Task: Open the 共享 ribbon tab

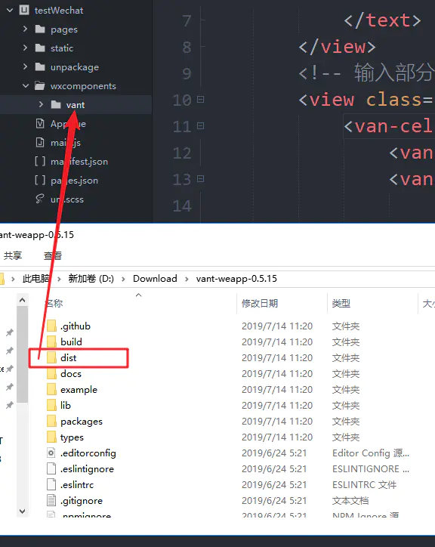Action: pyautogui.click(x=13, y=255)
